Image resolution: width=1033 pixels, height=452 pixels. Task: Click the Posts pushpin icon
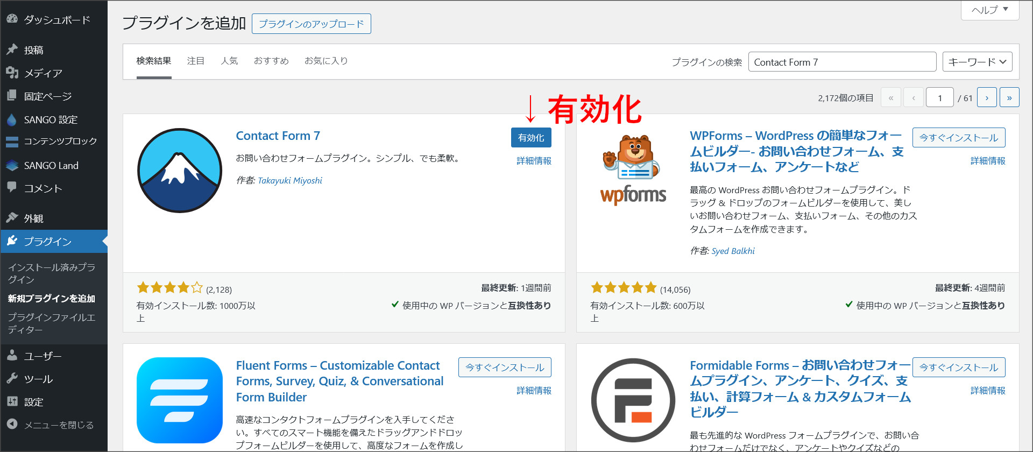(x=12, y=50)
